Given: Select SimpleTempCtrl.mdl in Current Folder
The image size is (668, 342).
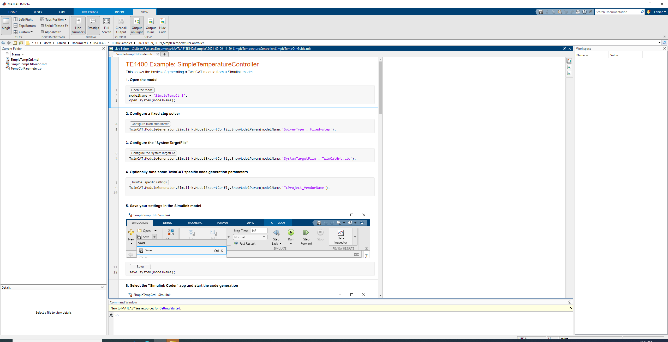Looking at the screenshot, I should click(x=25, y=60).
